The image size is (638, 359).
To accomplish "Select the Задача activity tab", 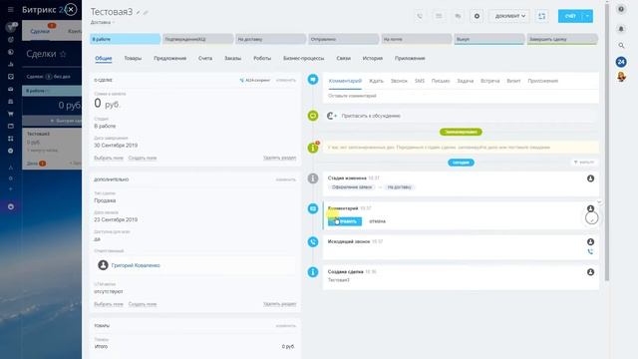I will tap(466, 81).
